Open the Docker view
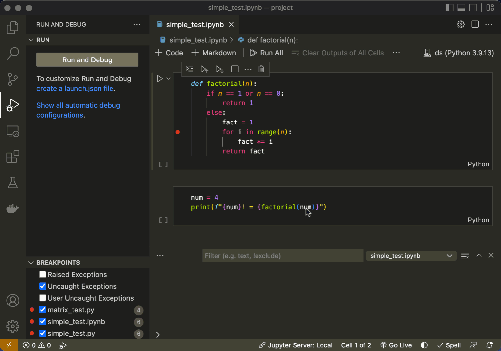The image size is (501, 351). 13,208
